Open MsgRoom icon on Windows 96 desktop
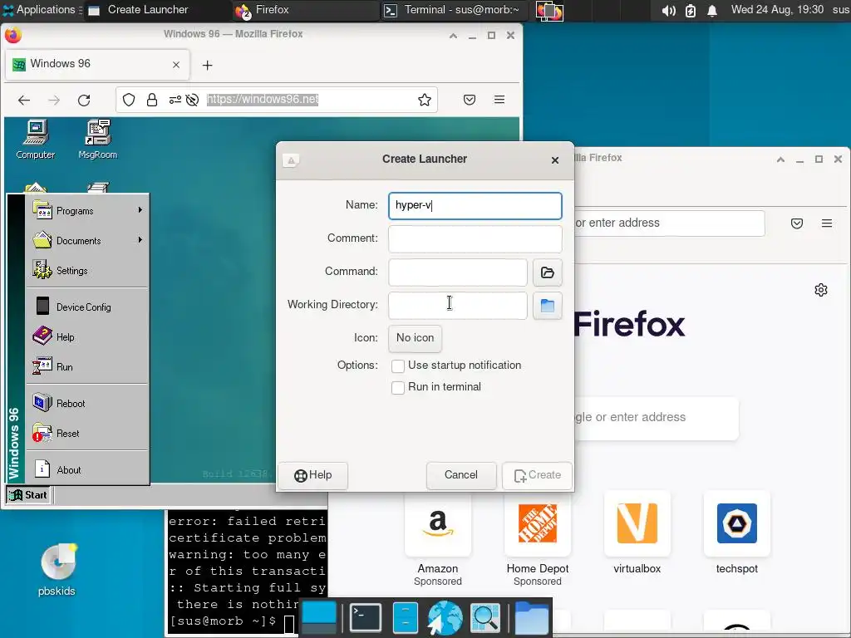Viewport: 851px width, 638px height. coord(98,140)
